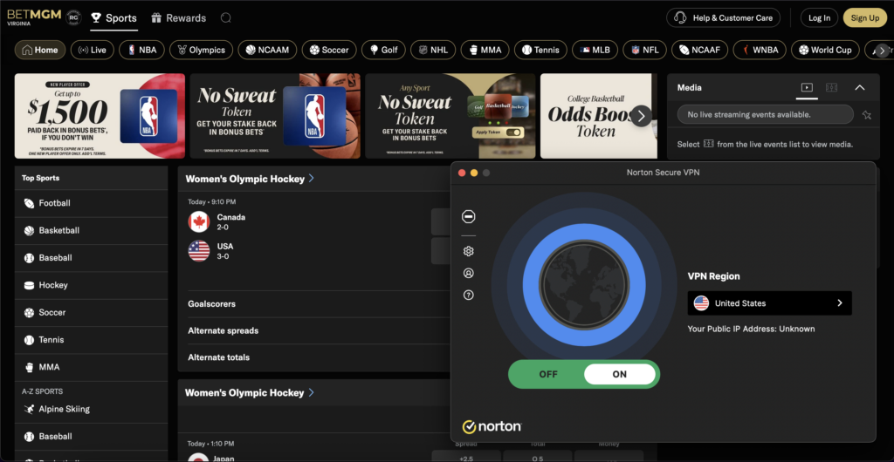This screenshot has width=894, height=462.
Task: Click the MMA glove icon in sidebar
Action: [29, 368]
